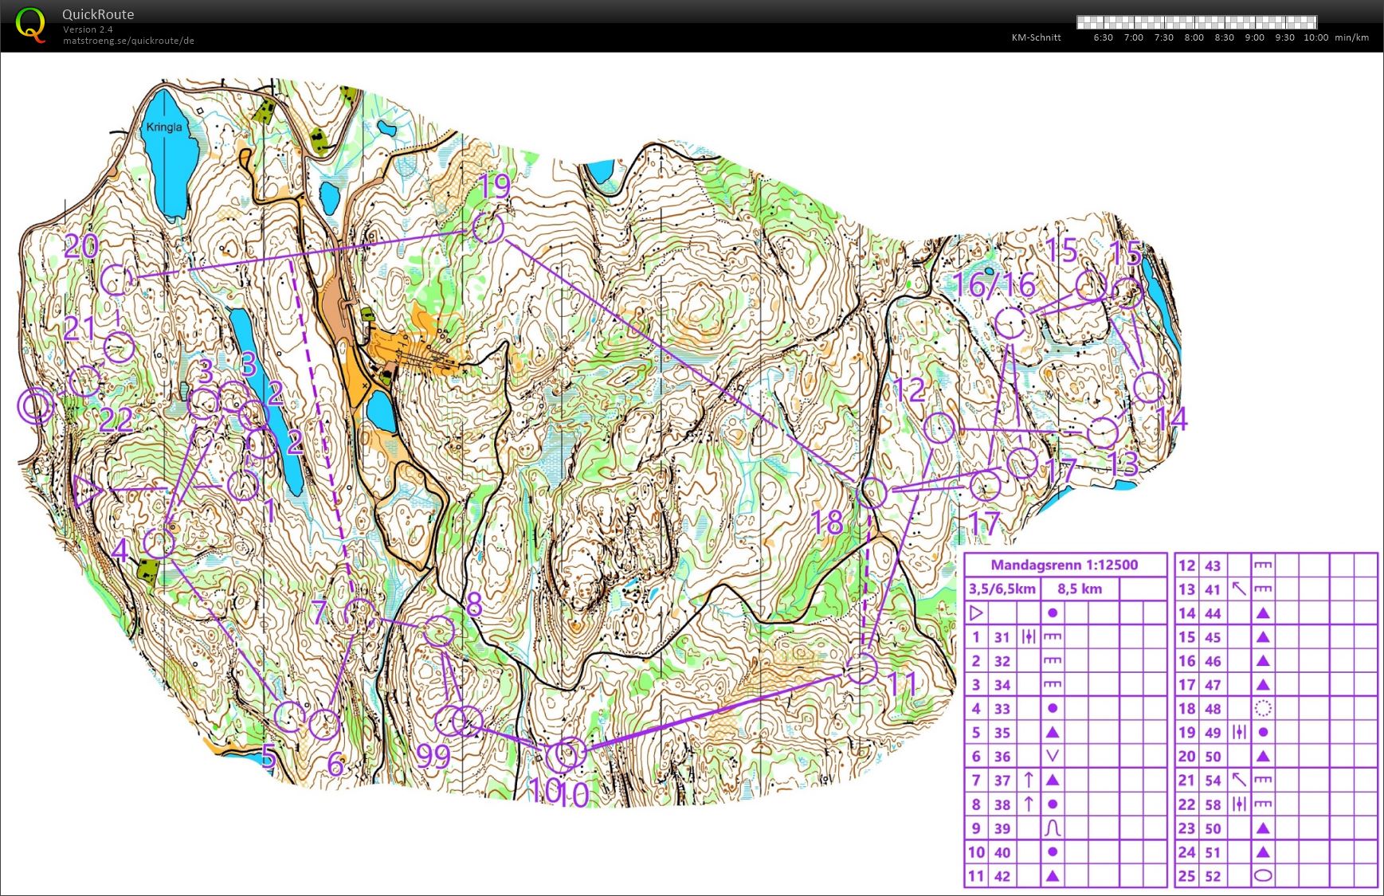Click the control circle numbered 6

coord(324,724)
